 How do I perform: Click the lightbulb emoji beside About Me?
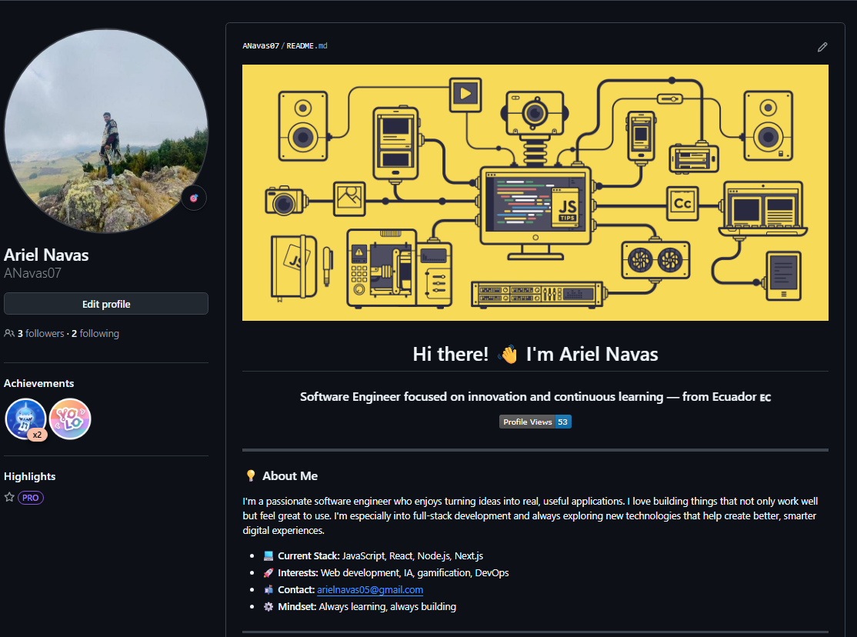click(x=250, y=476)
